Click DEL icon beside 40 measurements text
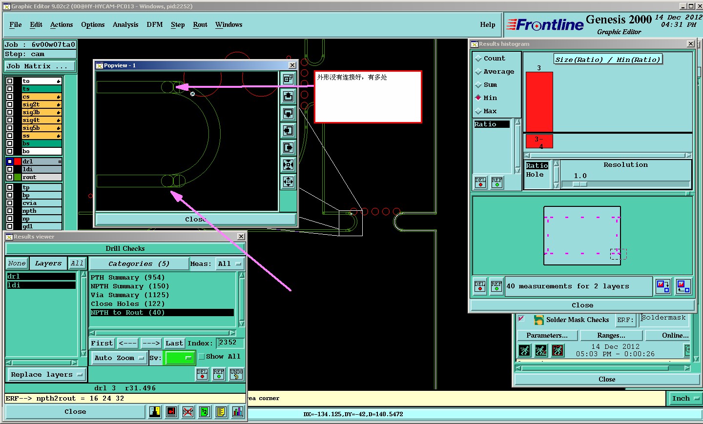The width and height of the screenshot is (703, 424). 480,286
